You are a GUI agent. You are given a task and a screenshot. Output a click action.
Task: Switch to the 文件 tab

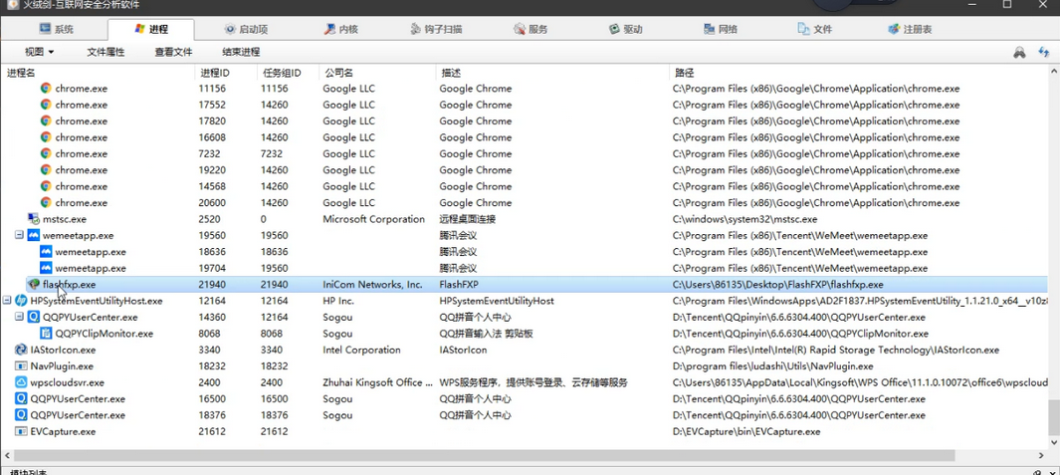(x=814, y=29)
